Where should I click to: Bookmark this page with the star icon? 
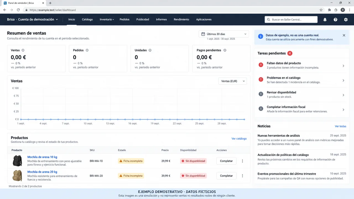point(321,10)
